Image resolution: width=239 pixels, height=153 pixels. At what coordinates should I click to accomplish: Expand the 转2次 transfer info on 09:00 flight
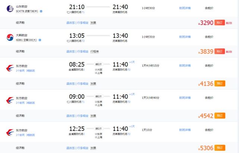pos(98,96)
